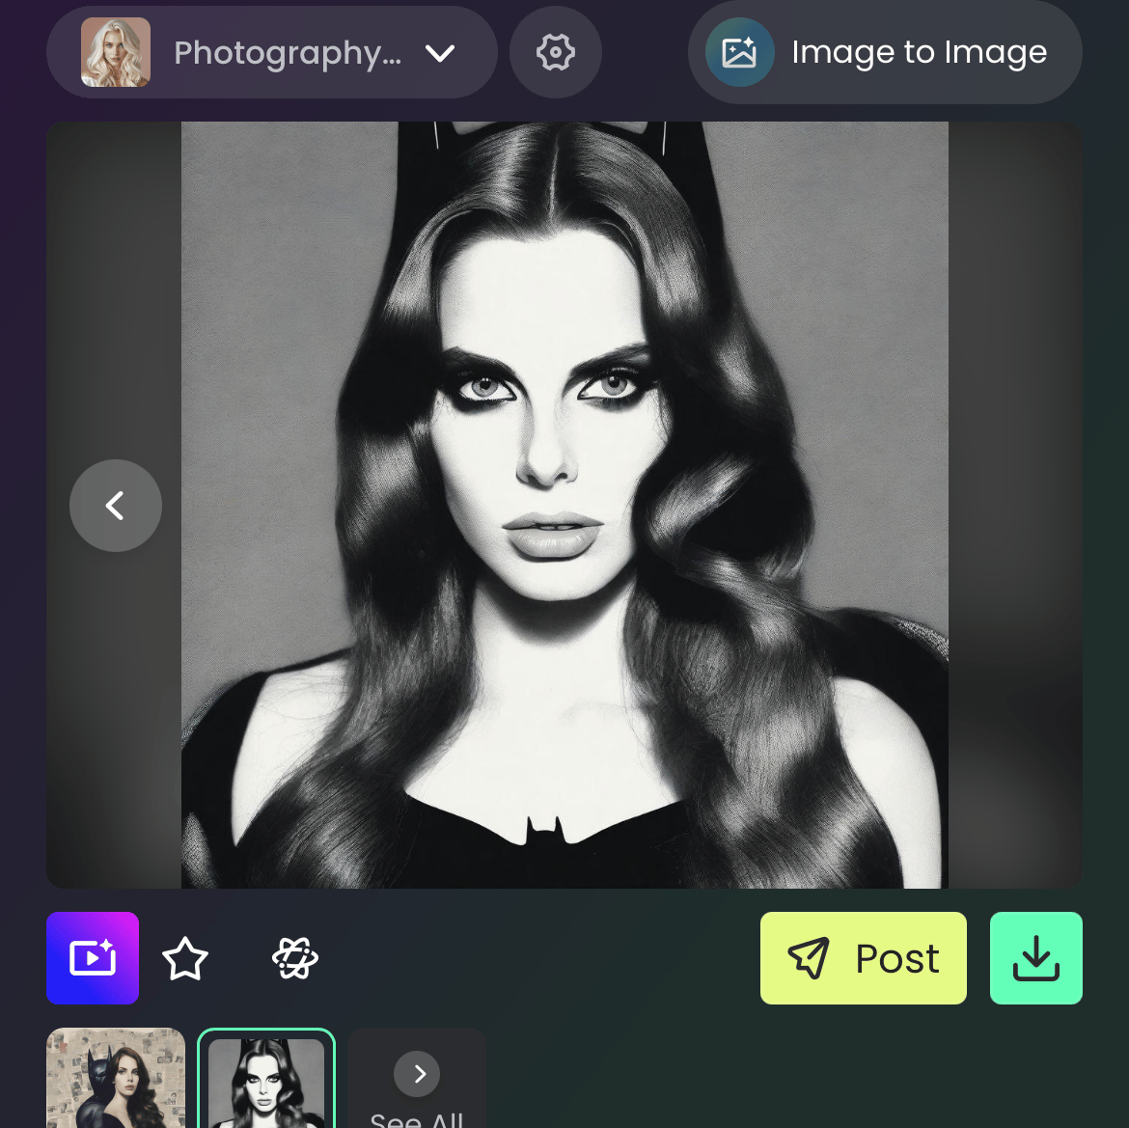1129x1128 pixels.
Task: Open generation settings gear icon
Action: [555, 52]
